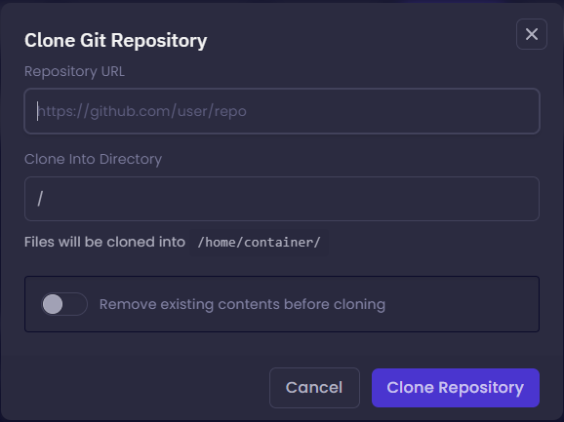Start cloning with Clone Repository button
This screenshot has height=422, width=564.
click(456, 388)
